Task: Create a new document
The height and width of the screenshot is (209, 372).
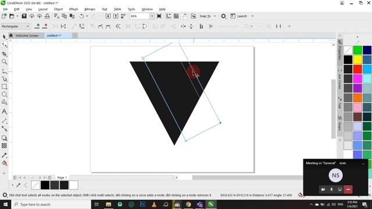Action: 4,16
